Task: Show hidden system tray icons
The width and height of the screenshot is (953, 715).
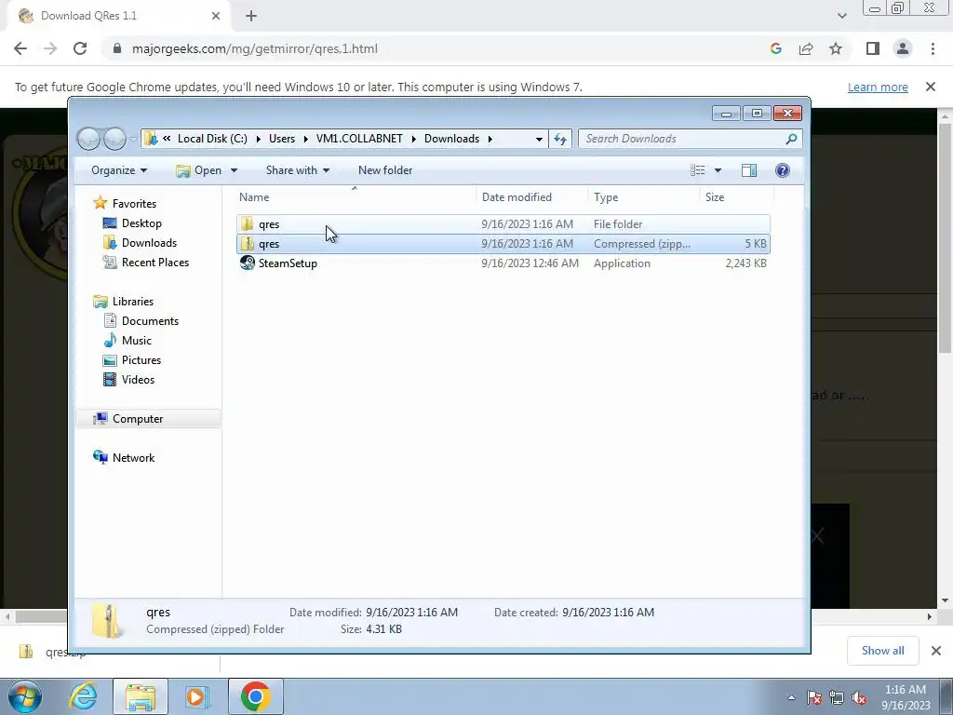Action: (x=791, y=697)
